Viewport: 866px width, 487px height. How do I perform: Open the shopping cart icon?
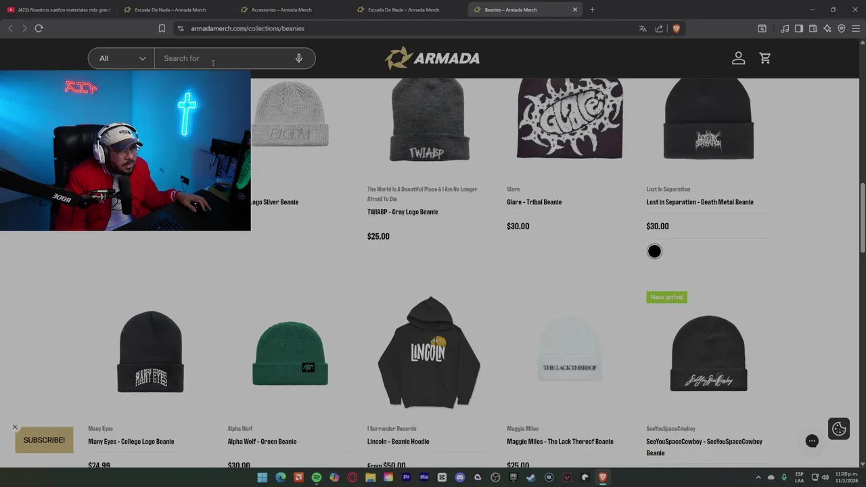(x=765, y=58)
